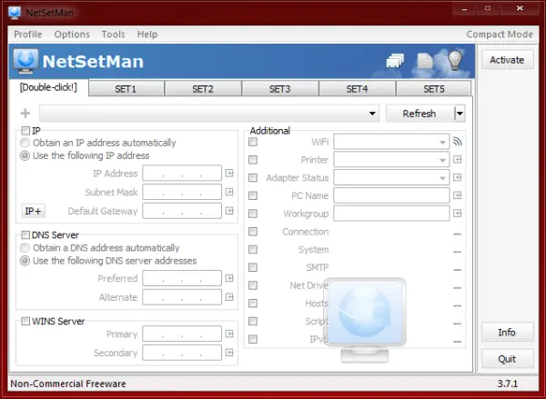Switch to the SET1 tab

point(126,89)
